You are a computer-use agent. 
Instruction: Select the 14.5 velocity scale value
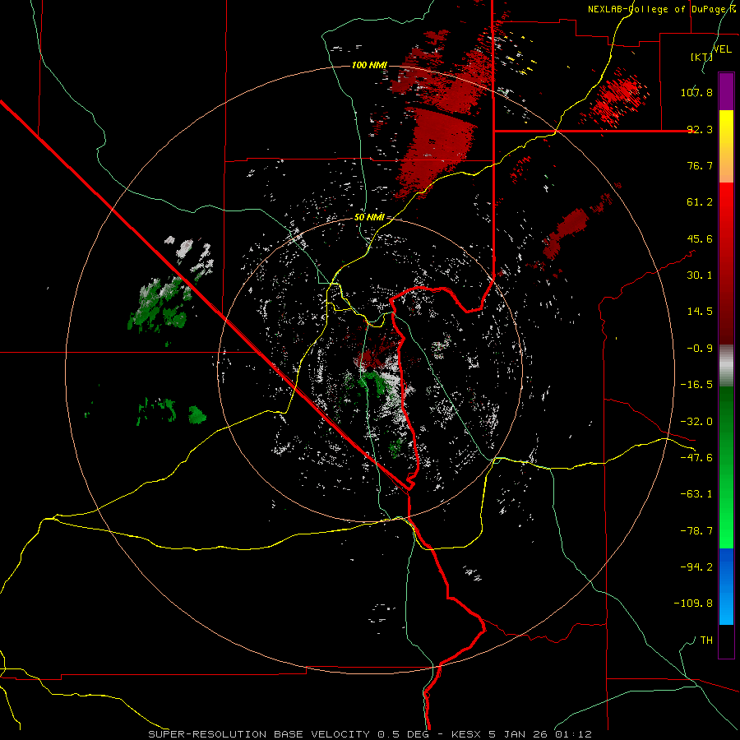point(700,312)
